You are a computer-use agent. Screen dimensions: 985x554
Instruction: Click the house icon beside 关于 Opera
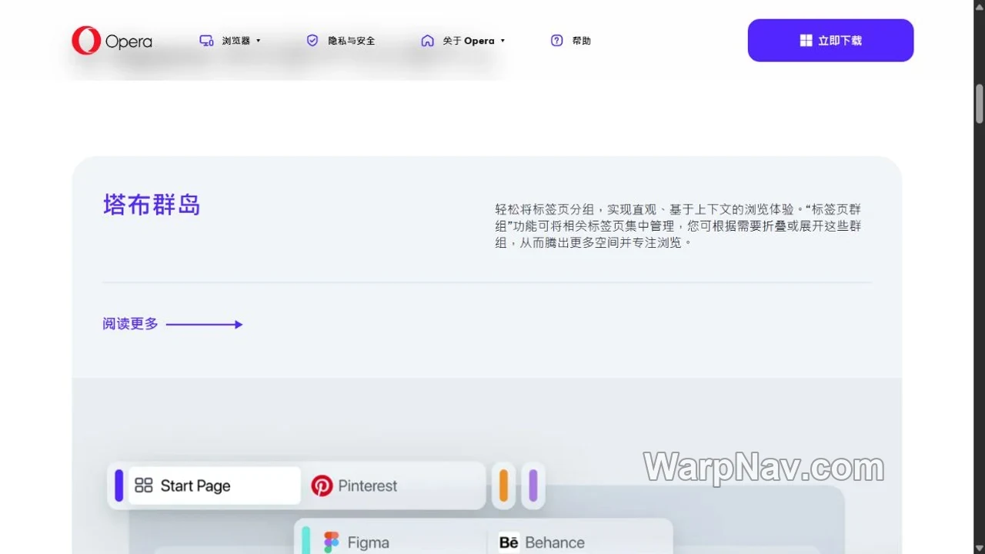click(x=427, y=41)
